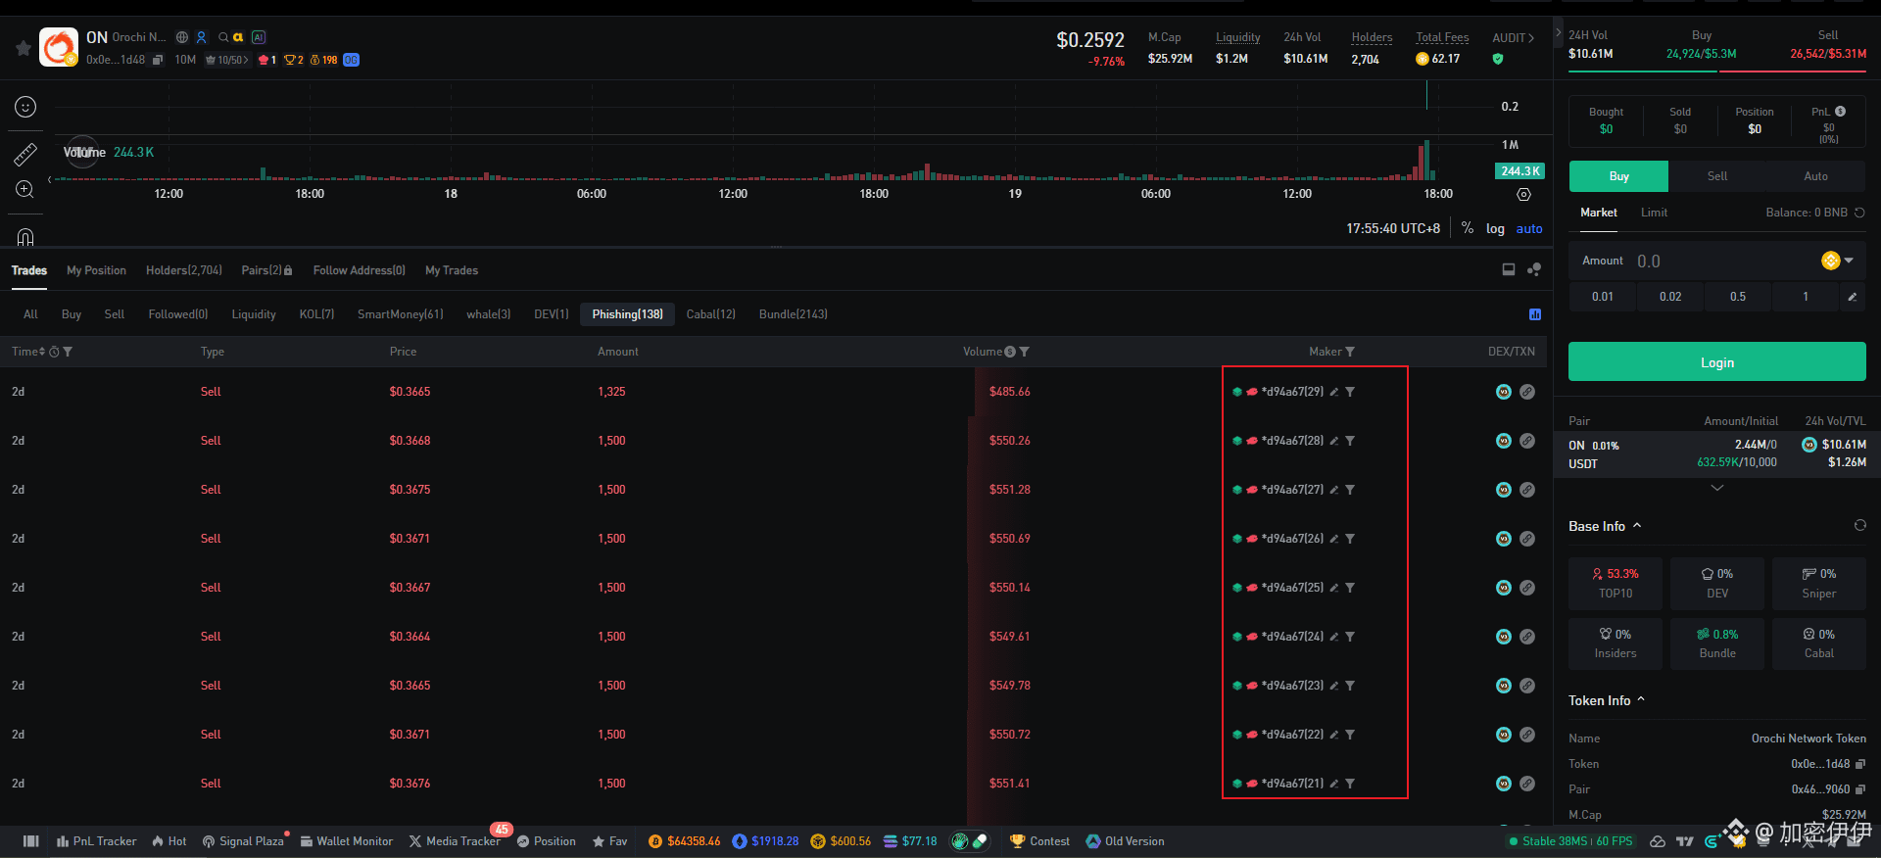Filter trades by SmartMoney(61)

(x=400, y=314)
